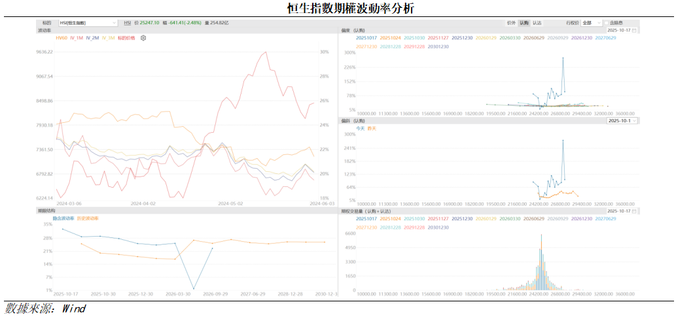
Task: Expand the 2025-10-1 date dropdown in 偏斜 panel
Action: click(x=622, y=121)
